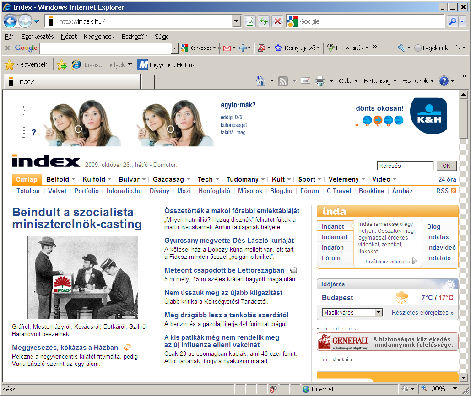Add to favorites bar star icon
The width and height of the screenshot is (471, 396).
point(62,64)
